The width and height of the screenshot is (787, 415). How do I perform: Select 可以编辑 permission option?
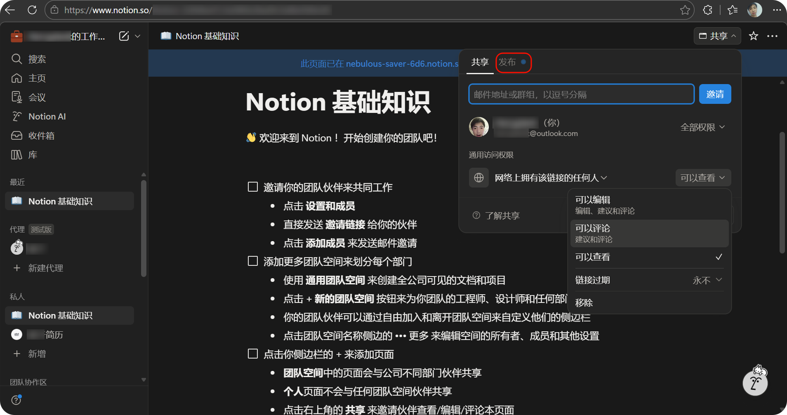(649, 205)
